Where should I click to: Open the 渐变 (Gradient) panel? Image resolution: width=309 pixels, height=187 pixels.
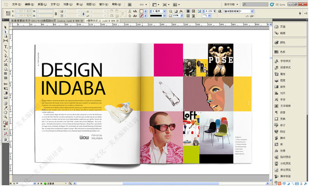point(280,87)
